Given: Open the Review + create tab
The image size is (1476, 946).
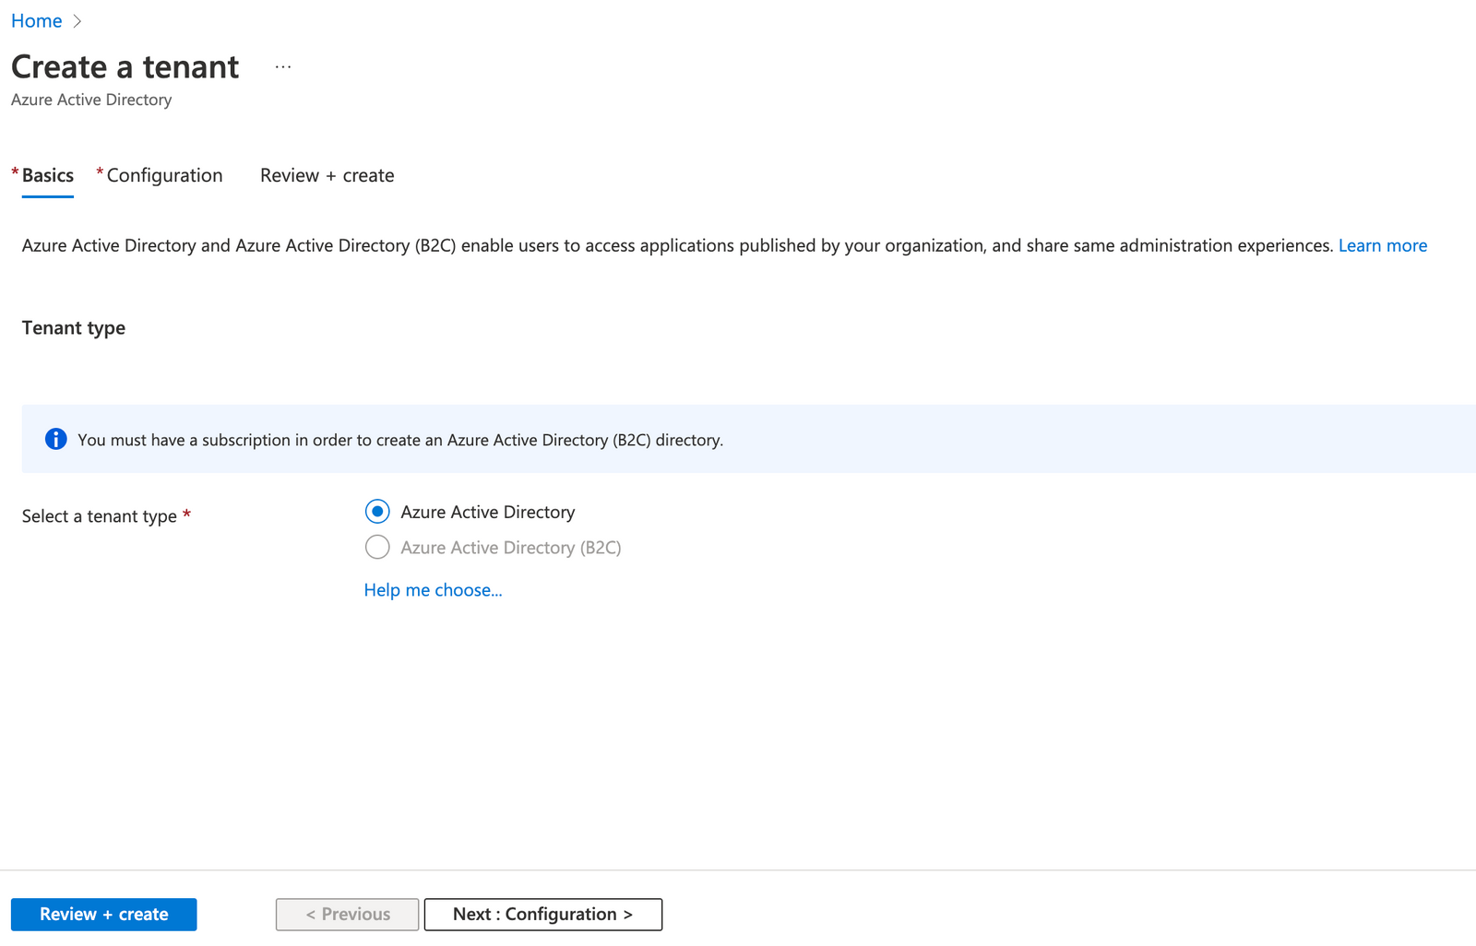Looking at the screenshot, I should [x=327, y=175].
